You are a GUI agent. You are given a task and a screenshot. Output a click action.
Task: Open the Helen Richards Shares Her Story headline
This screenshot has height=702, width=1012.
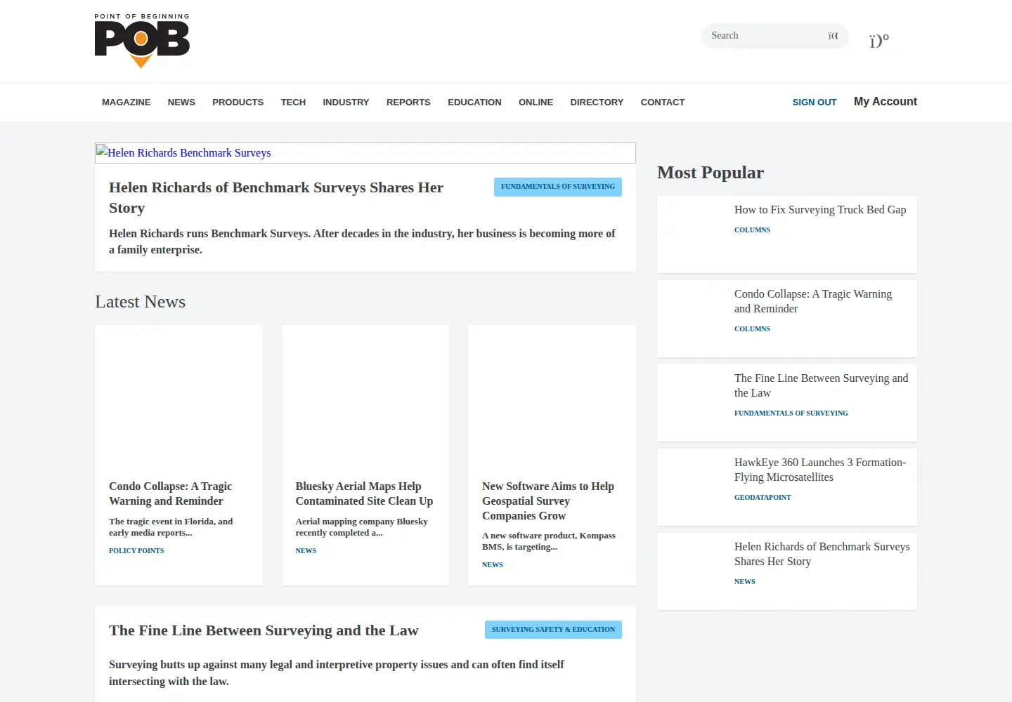[x=276, y=198]
